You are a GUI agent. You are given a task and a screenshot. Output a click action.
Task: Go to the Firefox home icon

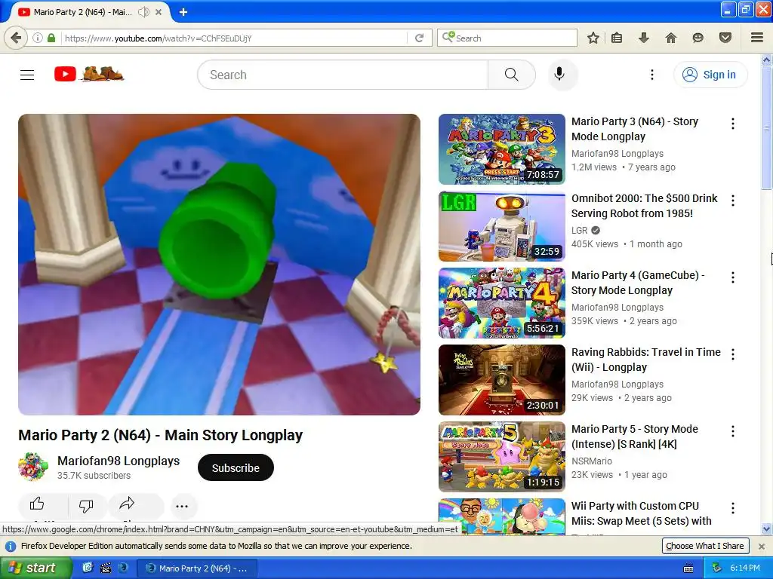click(670, 38)
